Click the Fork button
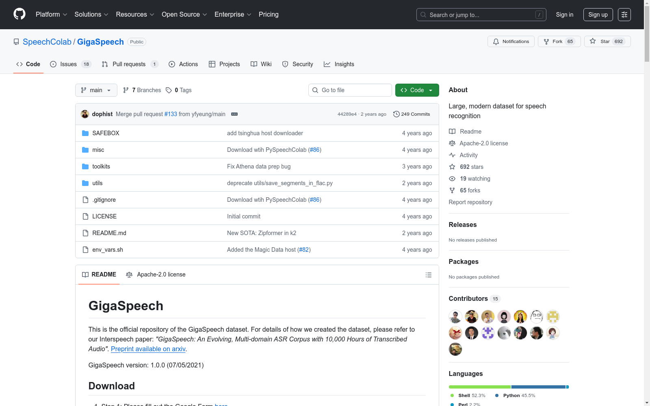The height and width of the screenshot is (406, 650). (559, 41)
